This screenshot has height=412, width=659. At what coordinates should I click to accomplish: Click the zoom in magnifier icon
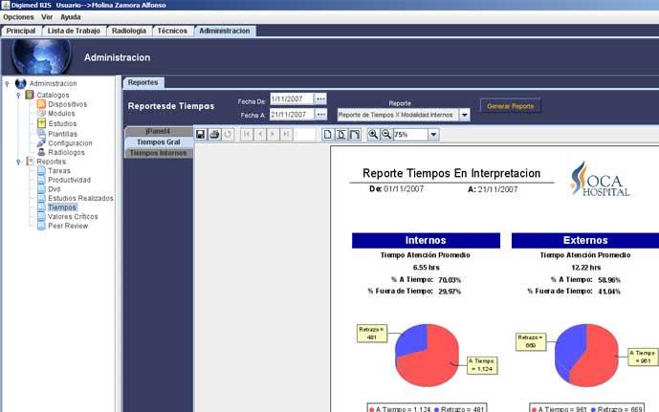click(373, 135)
